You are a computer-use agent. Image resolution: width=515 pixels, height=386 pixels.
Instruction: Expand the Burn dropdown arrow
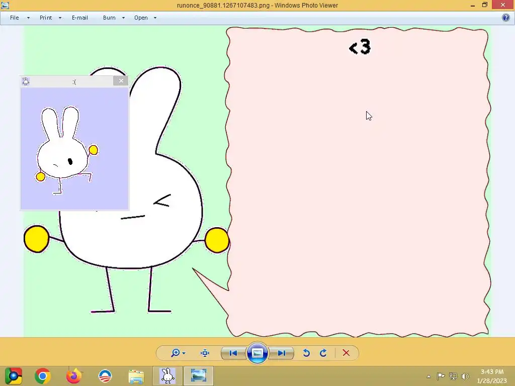pyautogui.click(x=124, y=18)
